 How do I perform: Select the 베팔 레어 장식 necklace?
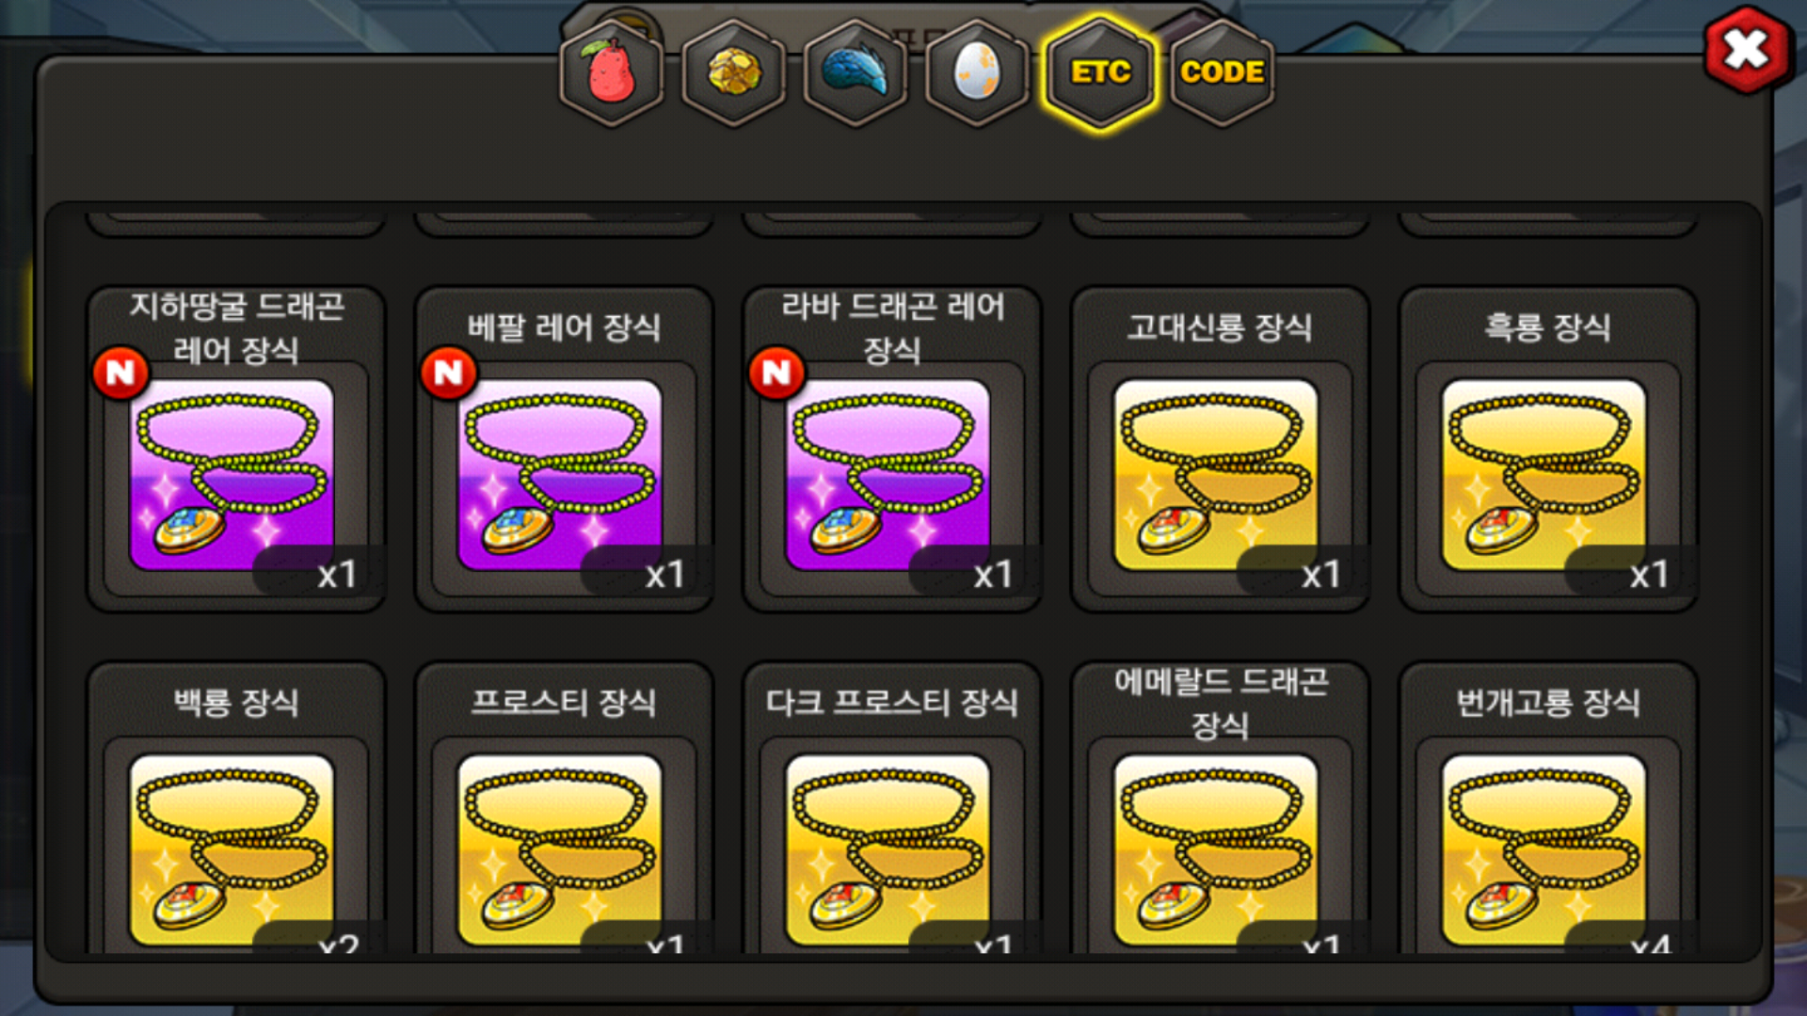coord(565,450)
